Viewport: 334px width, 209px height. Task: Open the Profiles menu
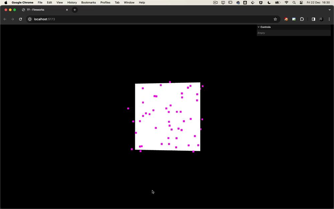[105, 3]
